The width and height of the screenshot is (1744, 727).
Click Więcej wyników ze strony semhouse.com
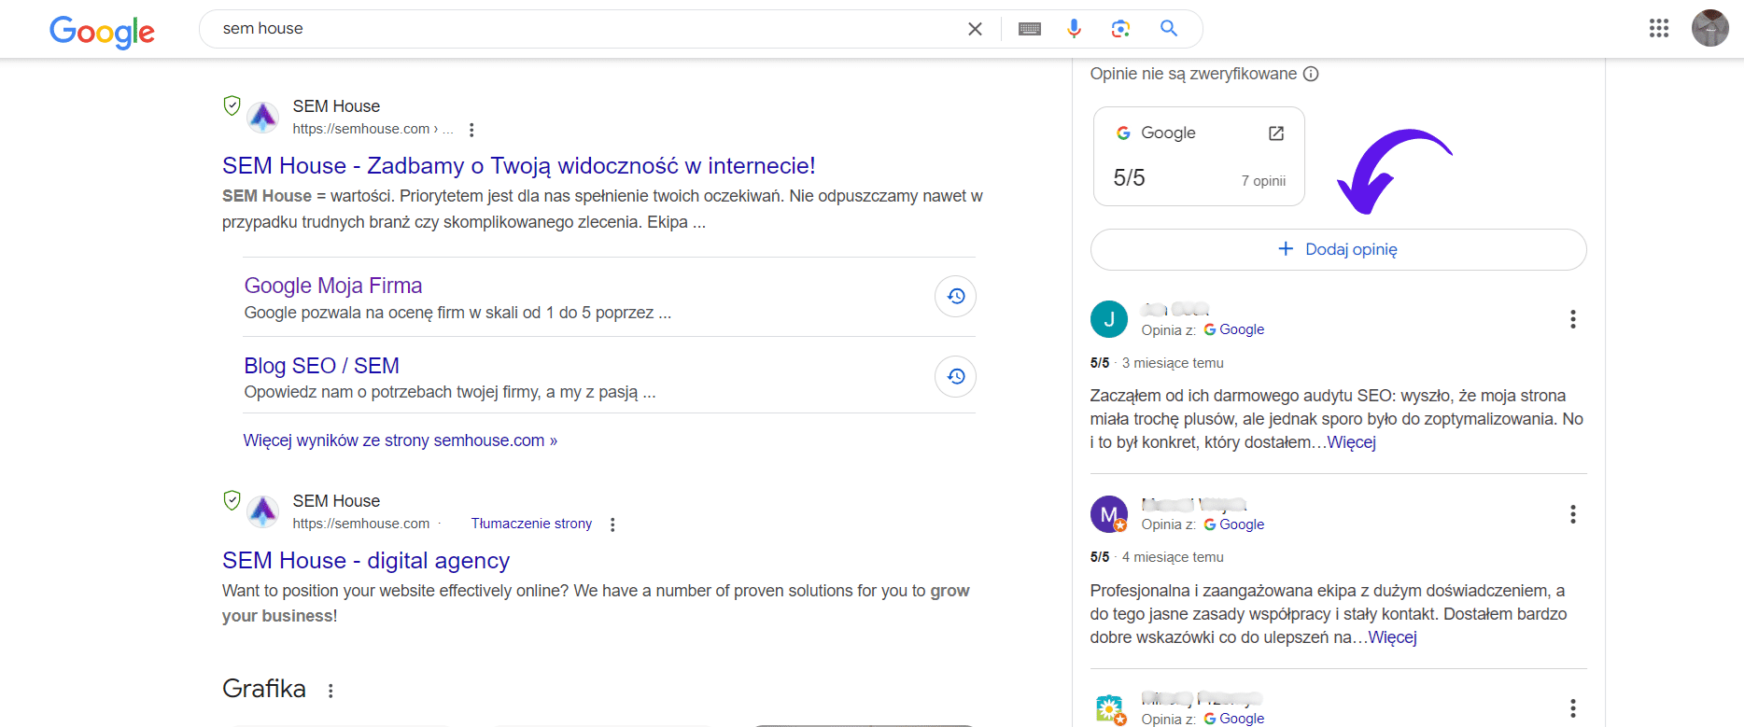click(401, 440)
